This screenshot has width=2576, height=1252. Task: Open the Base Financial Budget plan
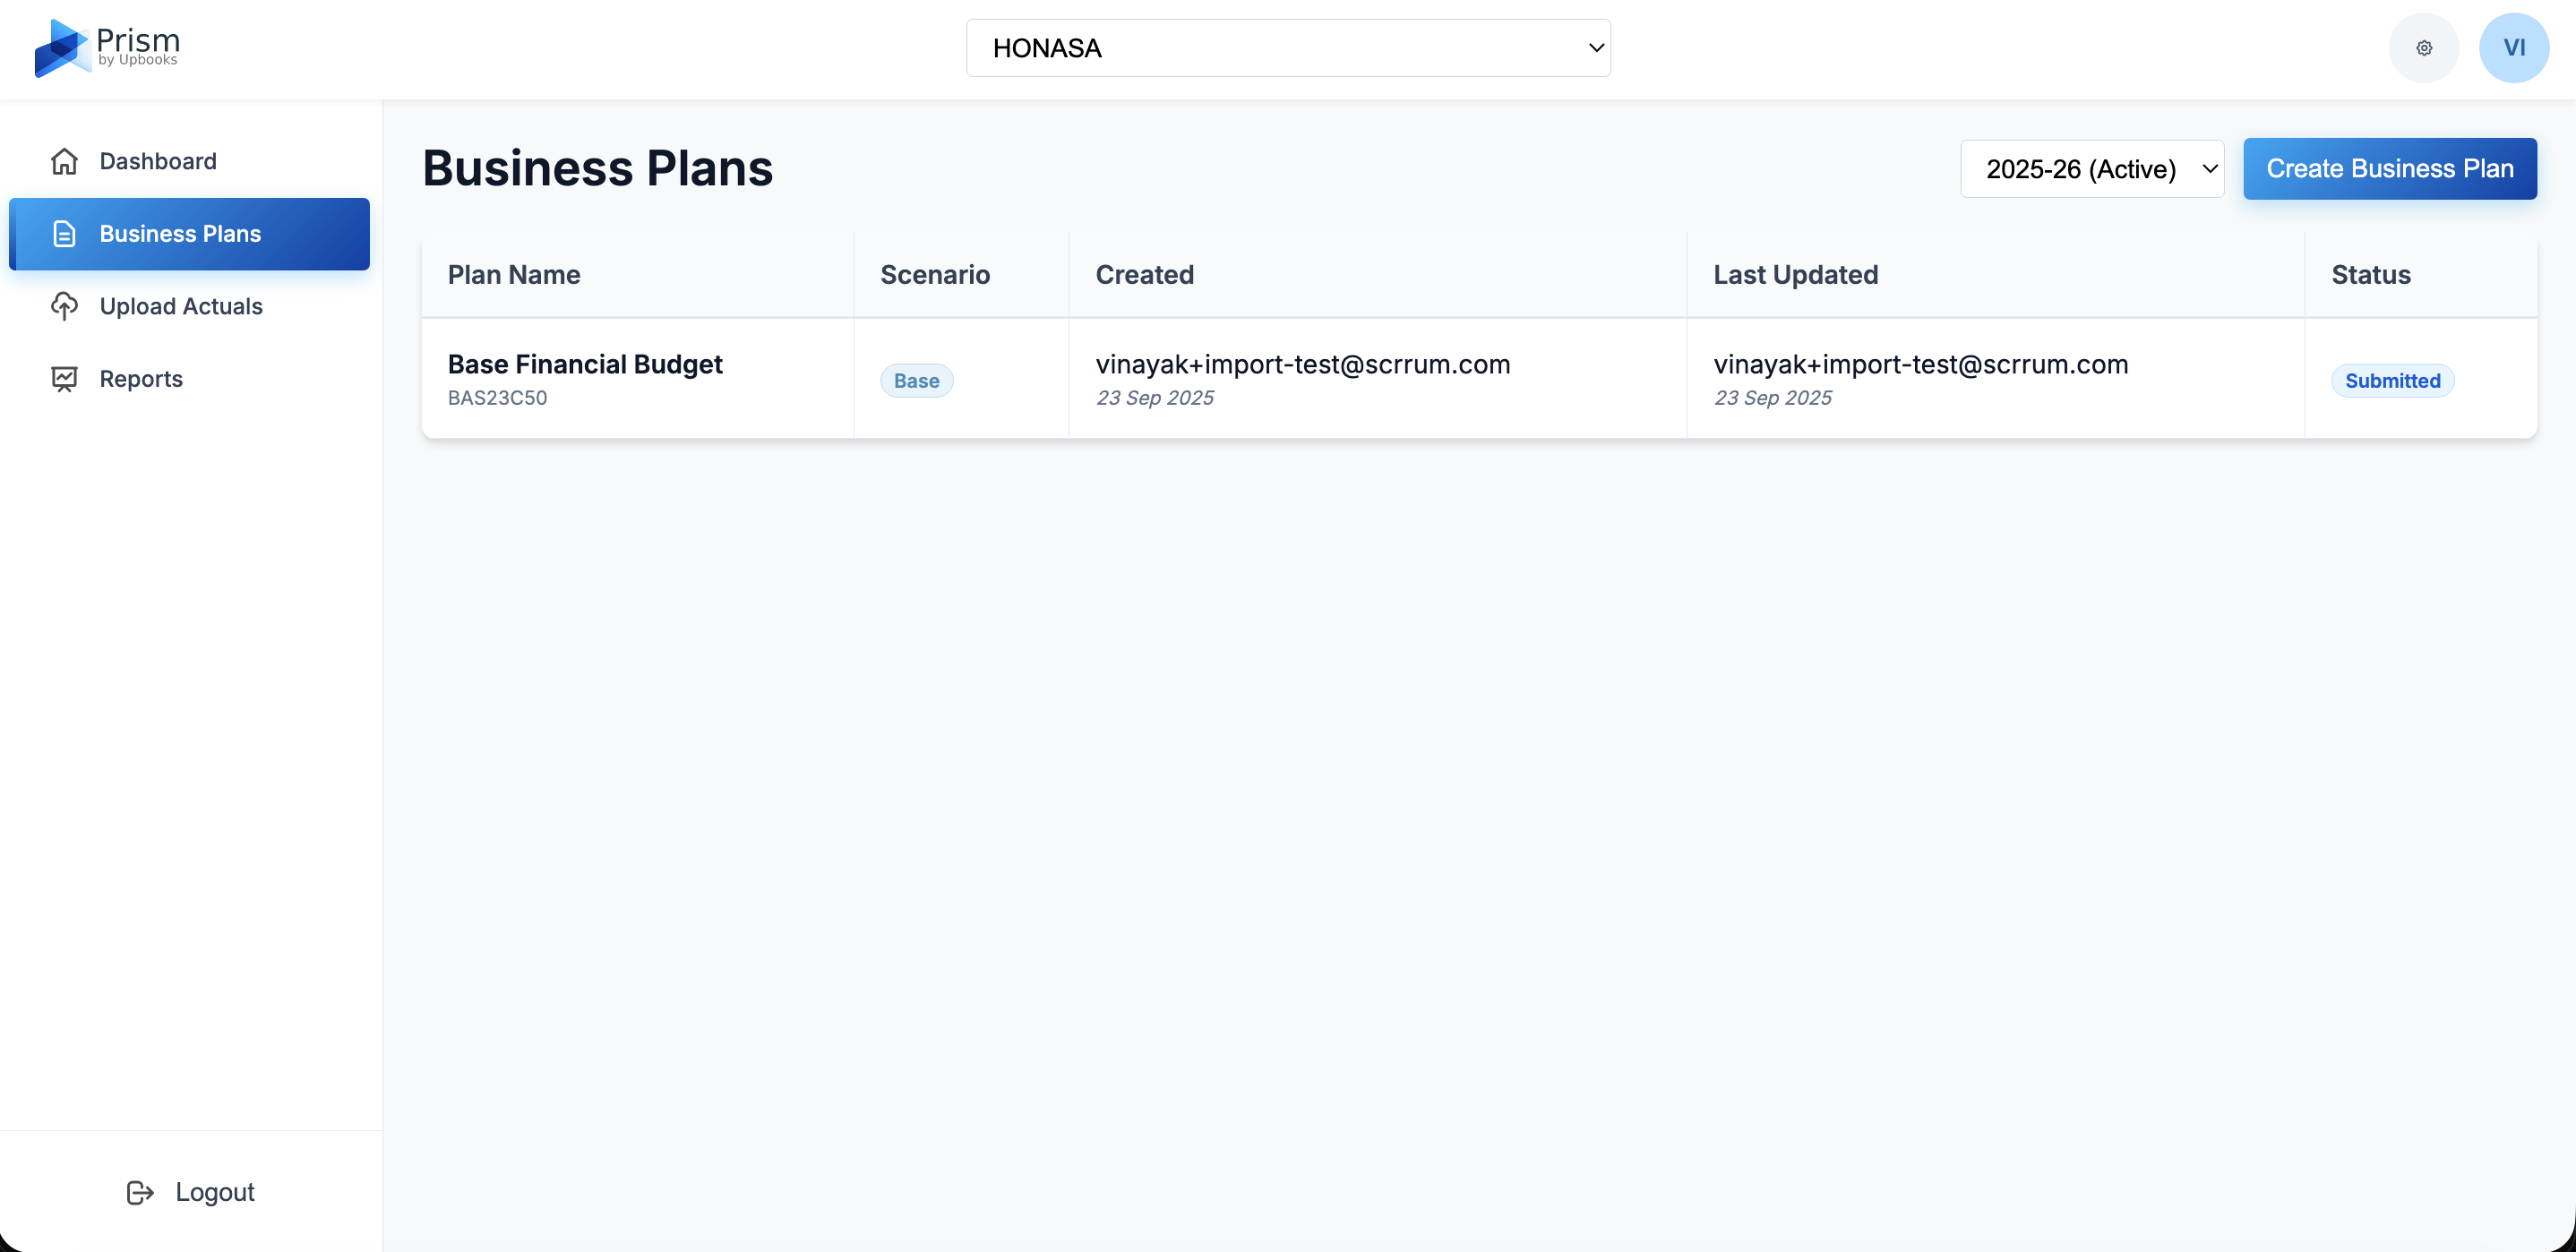click(585, 364)
